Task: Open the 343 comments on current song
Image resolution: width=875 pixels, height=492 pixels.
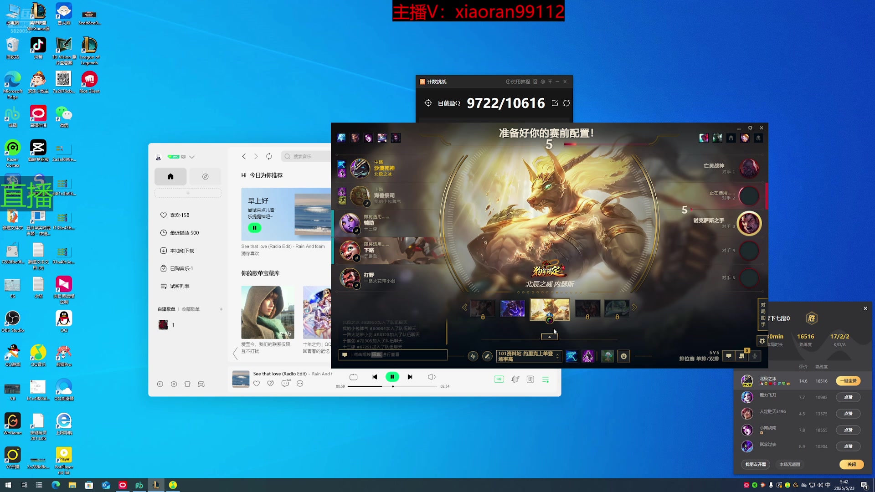Action: click(286, 383)
